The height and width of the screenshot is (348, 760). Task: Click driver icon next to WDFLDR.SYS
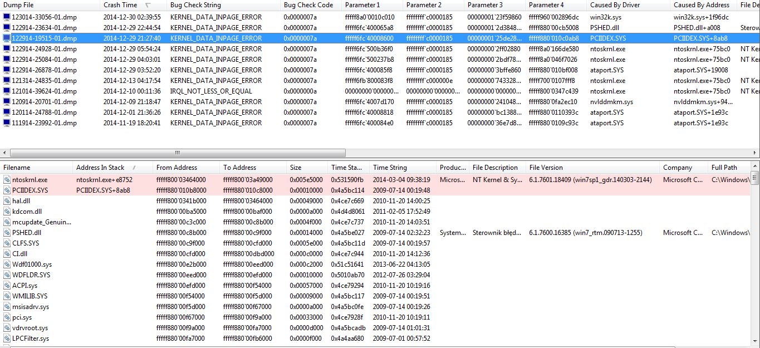tap(7, 275)
